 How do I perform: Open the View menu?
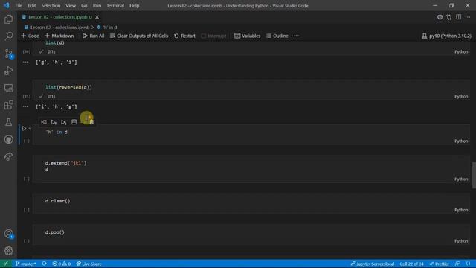coord(71,6)
